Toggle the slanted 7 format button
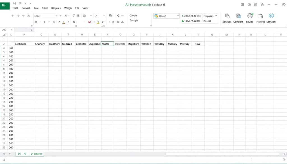Screen dimensions: 287x164 pos(74,16)
